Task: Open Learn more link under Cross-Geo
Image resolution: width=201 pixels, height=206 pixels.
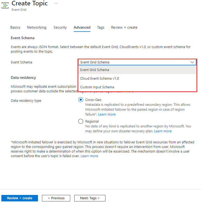Action: click(x=107, y=114)
